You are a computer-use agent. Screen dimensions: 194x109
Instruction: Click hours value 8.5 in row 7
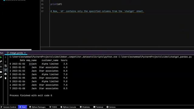(x=65, y=88)
